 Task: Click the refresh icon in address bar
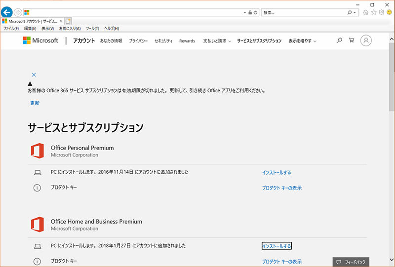coord(255,13)
